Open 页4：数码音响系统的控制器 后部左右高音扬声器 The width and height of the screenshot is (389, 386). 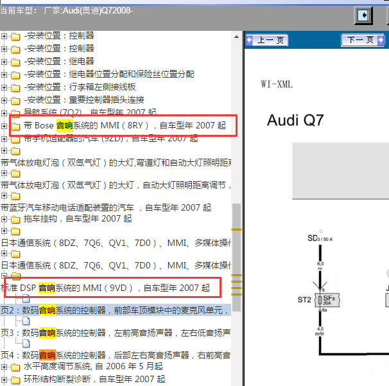tap(116, 355)
